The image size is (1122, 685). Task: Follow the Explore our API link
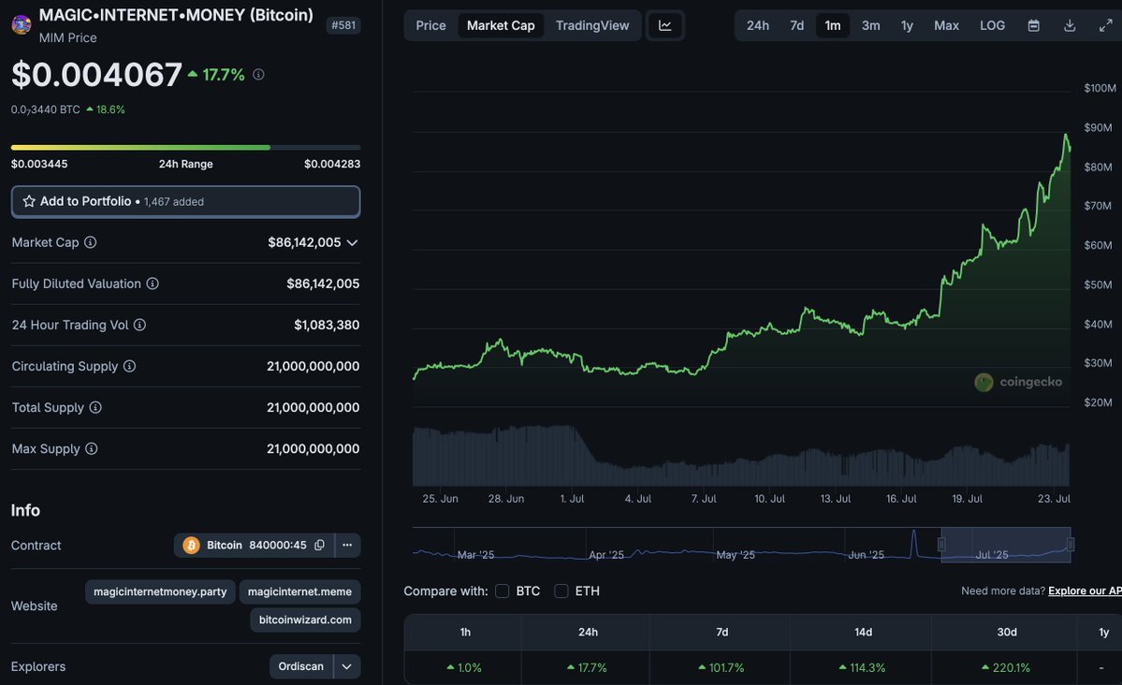click(x=1085, y=591)
